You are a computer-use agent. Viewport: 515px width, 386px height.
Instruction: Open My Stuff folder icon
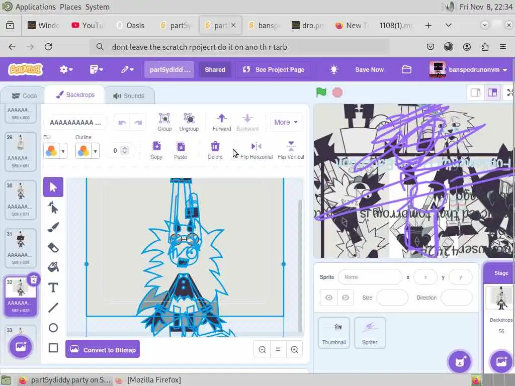click(x=406, y=69)
